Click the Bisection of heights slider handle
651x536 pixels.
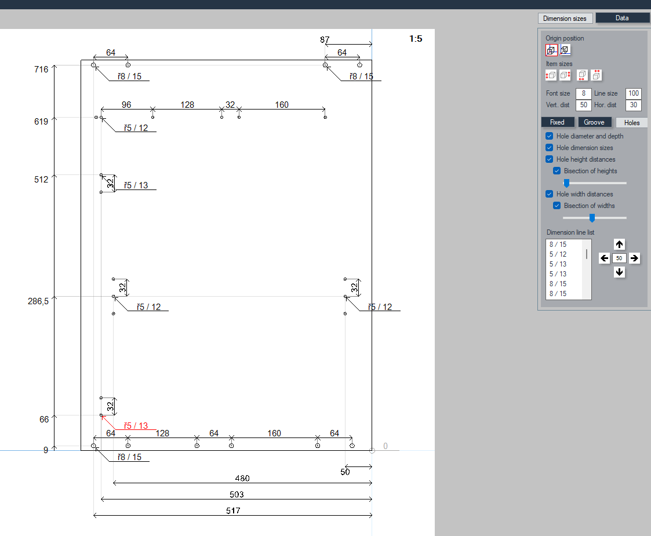tap(566, 183)
